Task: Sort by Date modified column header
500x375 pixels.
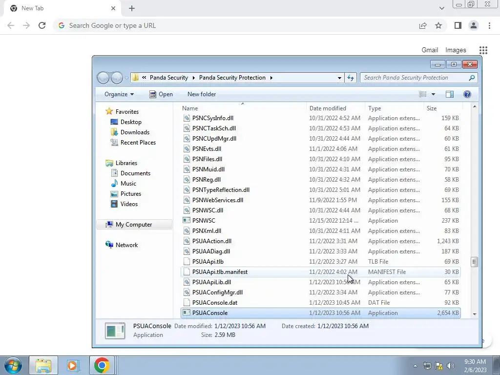Action: [336, 108]
